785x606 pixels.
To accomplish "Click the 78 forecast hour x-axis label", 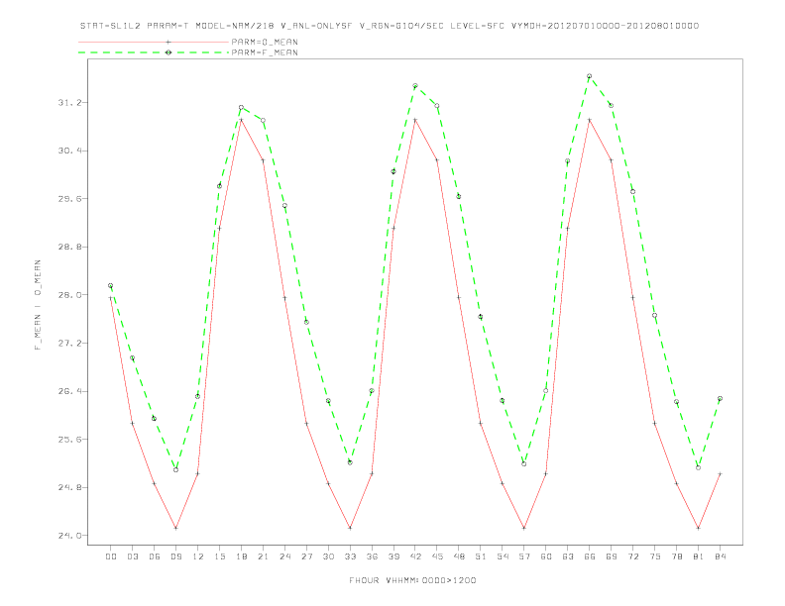I will [677, 556].
